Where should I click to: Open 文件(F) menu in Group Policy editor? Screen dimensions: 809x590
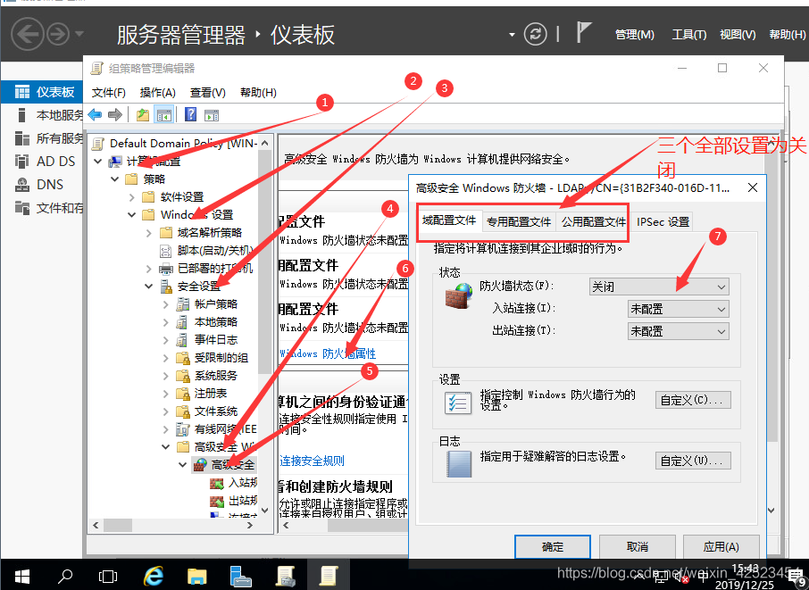pos(108,93)
